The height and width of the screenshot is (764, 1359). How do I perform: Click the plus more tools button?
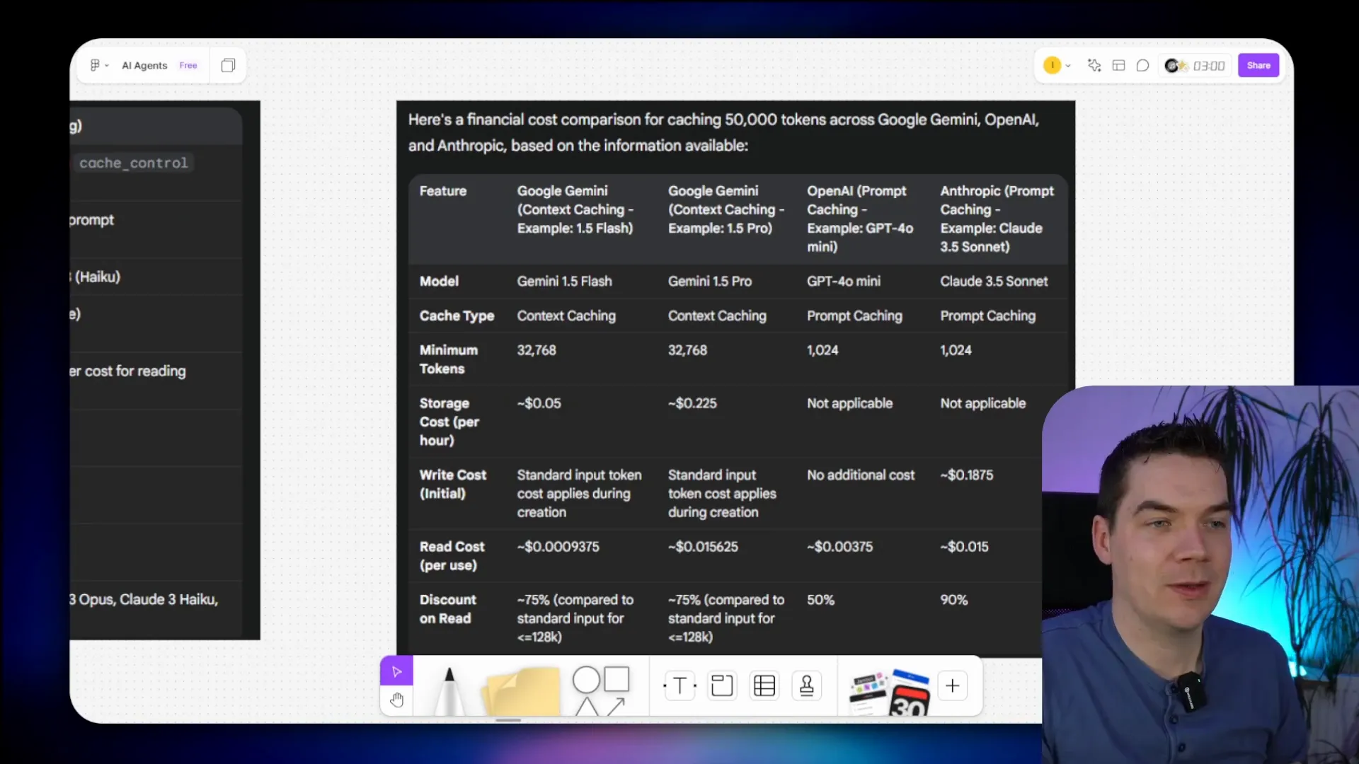[x=953, y=685]
